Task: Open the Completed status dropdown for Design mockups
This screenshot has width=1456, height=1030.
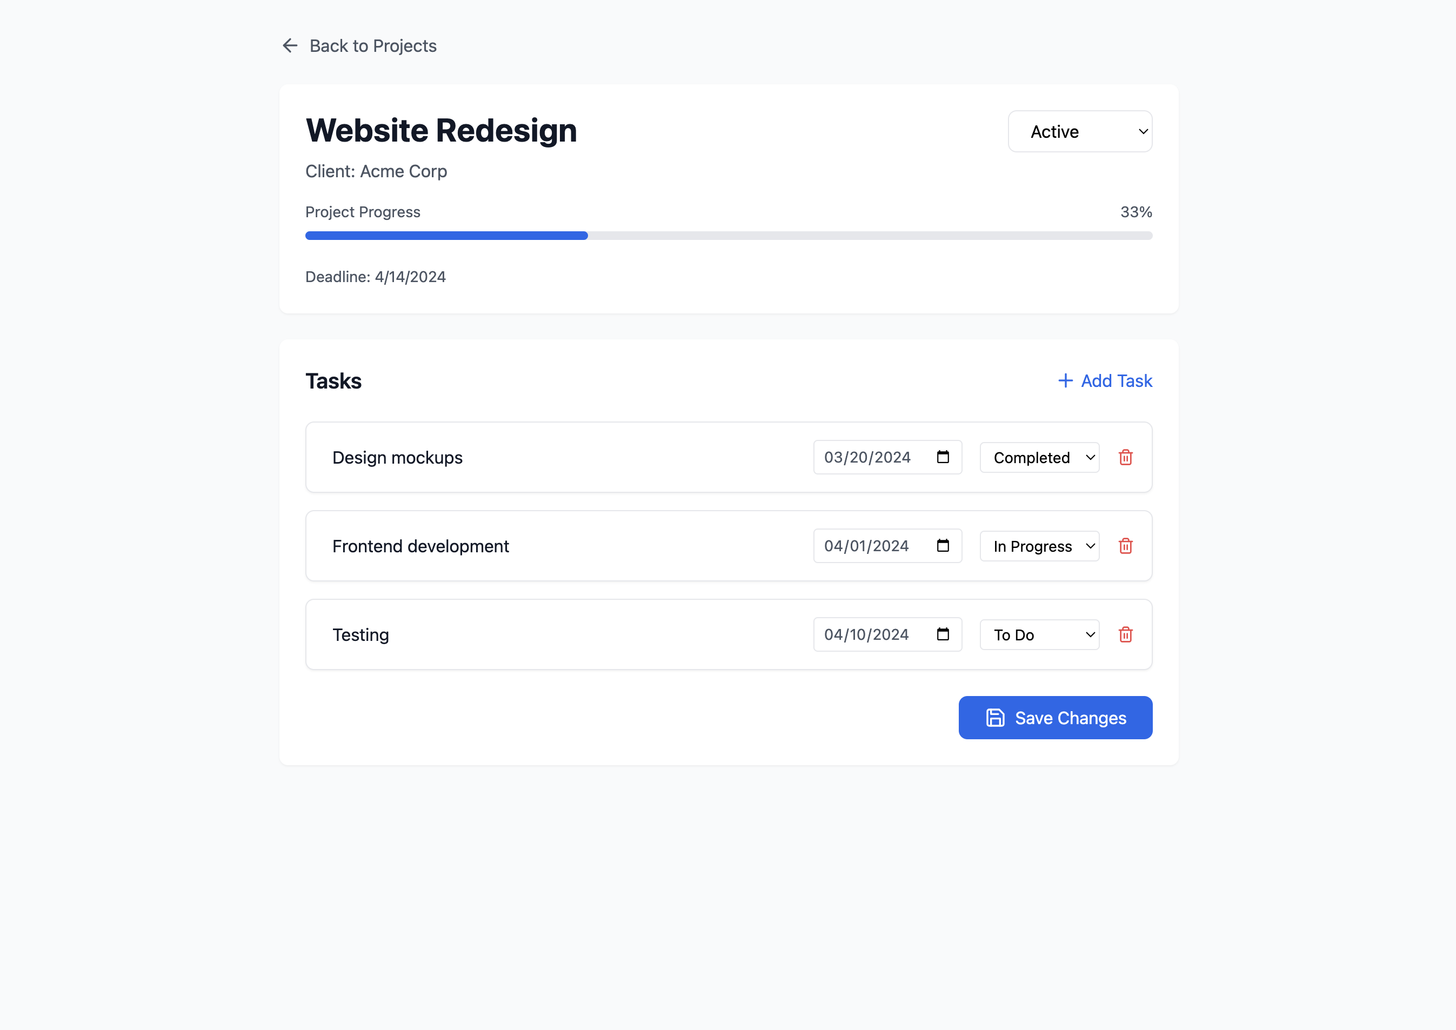Action: pos(1039,457)
